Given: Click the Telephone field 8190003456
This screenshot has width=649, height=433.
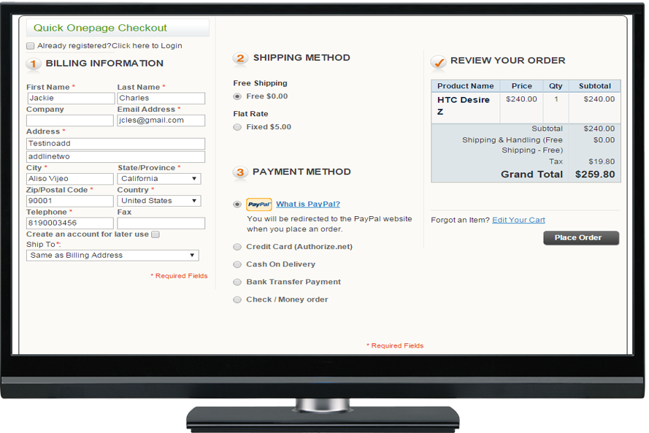Looking at the screenshot, I should 70,223.
